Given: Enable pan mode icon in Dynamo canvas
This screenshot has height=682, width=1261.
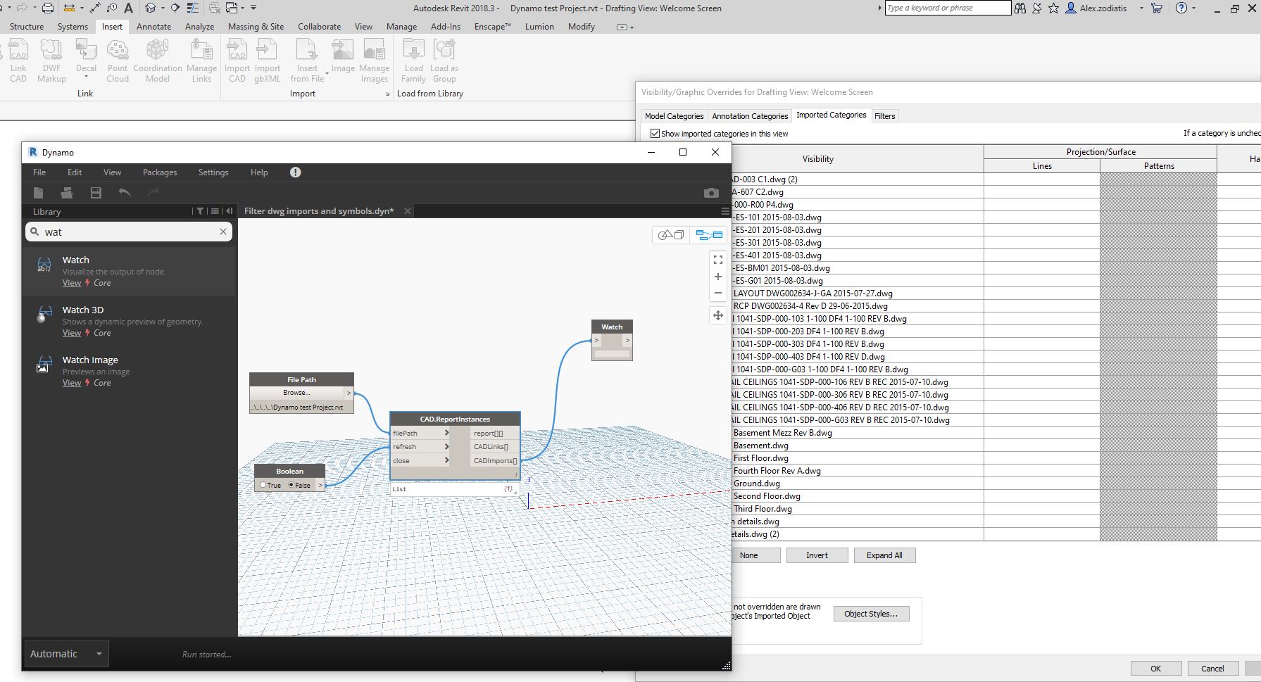Looking at the screenshot, I should pos(718,315).
